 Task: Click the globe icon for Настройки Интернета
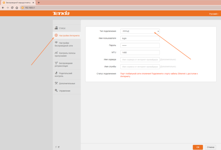point(56,35)
